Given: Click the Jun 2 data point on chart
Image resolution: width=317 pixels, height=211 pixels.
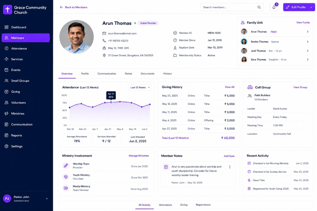Looking at the screenshot, I should [150, 104].
